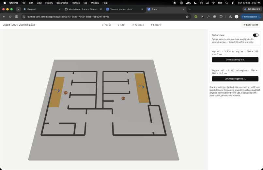Select step 1 Parse

(106, 25)
